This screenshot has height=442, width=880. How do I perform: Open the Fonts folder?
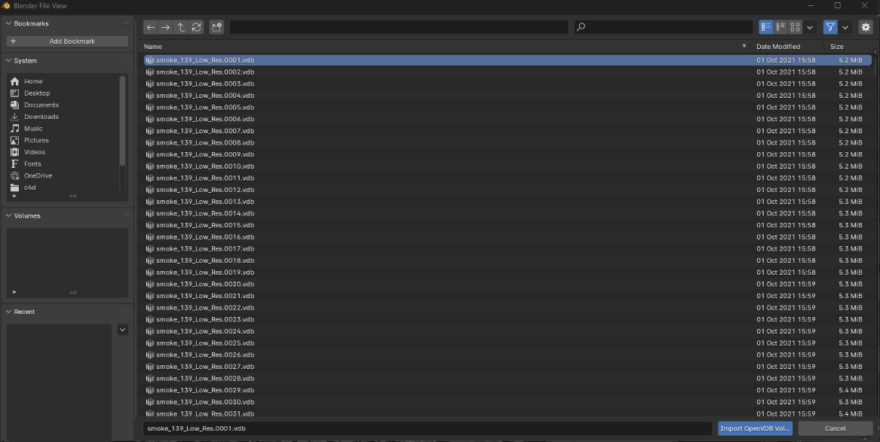click(63, 163)
